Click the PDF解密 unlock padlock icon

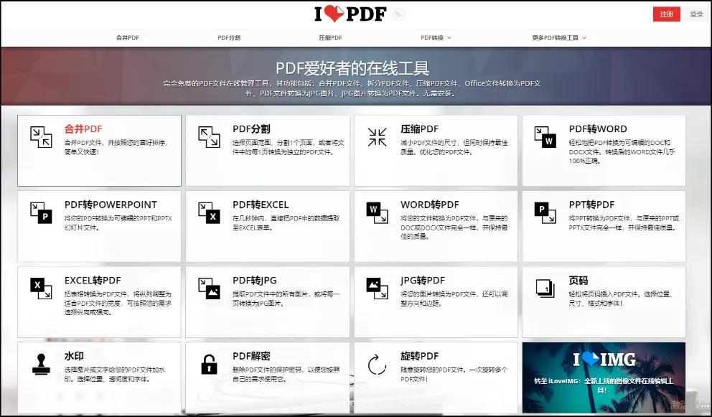pyautogui.click(x=209, y=365)
